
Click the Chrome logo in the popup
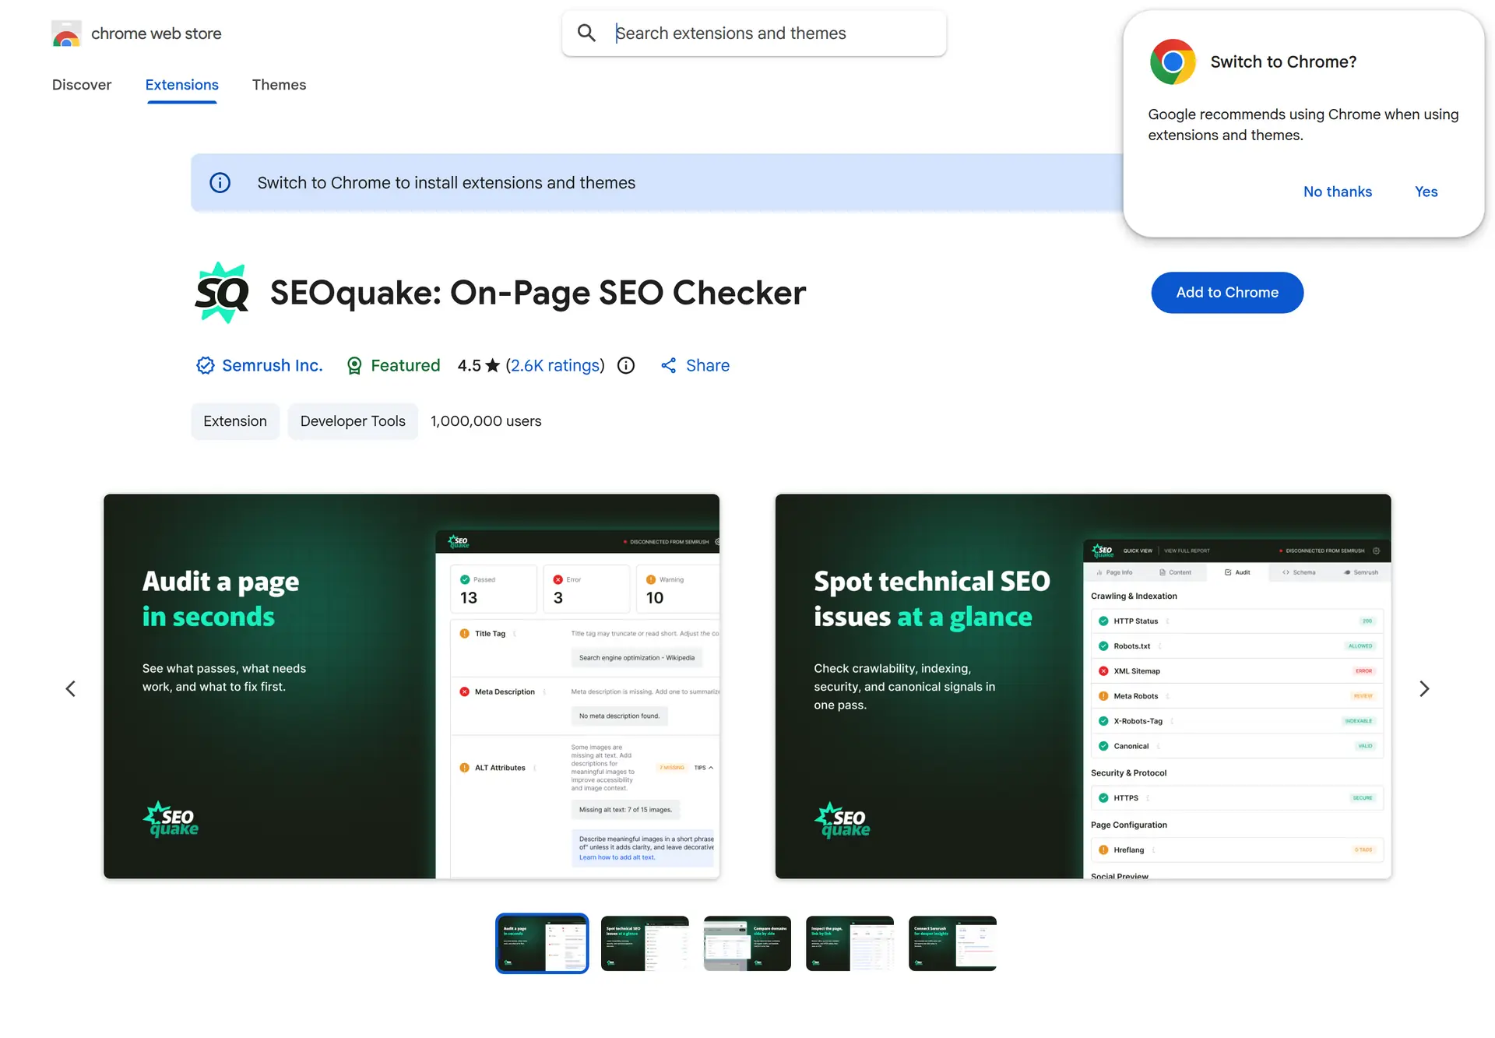(1173, 62)
